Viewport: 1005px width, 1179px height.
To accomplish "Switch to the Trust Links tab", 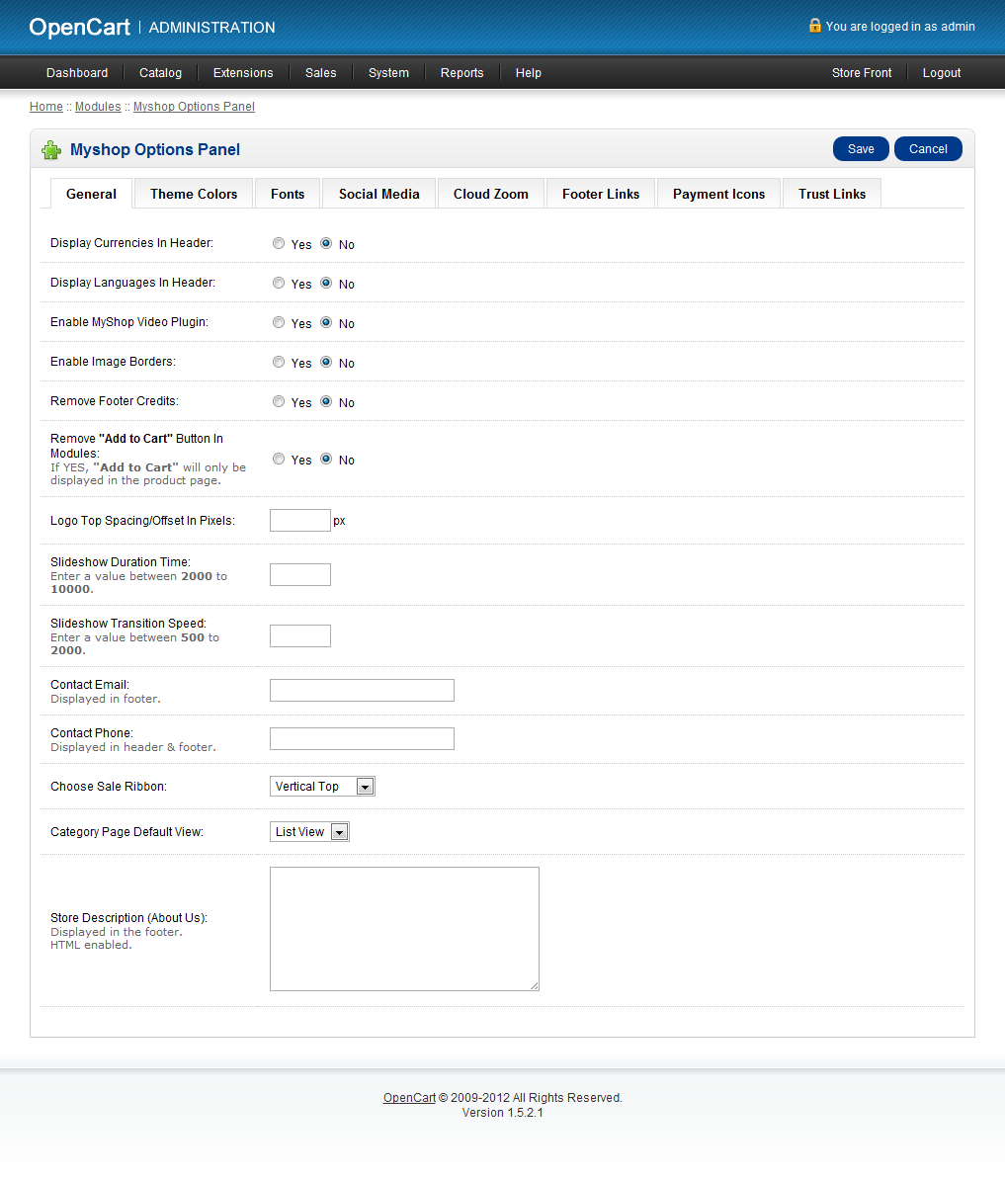I will coord(832,194).
